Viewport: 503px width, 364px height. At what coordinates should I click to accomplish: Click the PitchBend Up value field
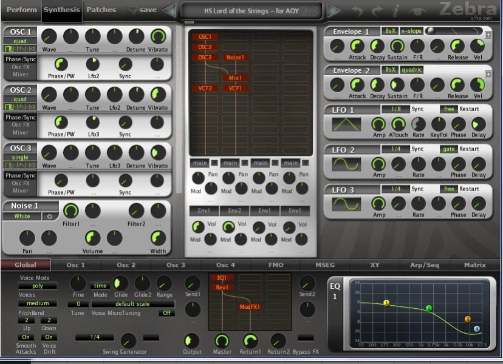[x=27, y=320]
